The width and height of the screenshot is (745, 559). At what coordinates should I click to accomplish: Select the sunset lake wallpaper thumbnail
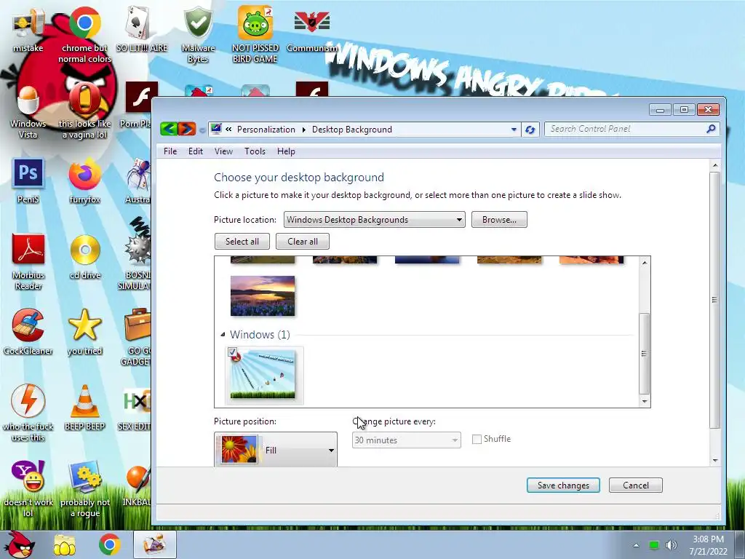tap(262, 296)
